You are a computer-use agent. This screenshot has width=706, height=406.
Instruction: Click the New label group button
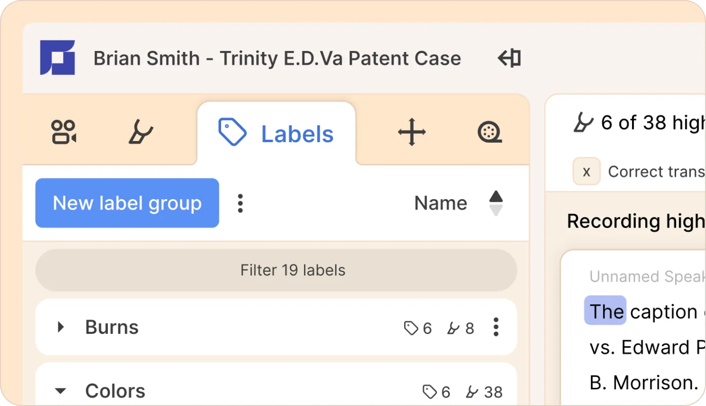127,203
